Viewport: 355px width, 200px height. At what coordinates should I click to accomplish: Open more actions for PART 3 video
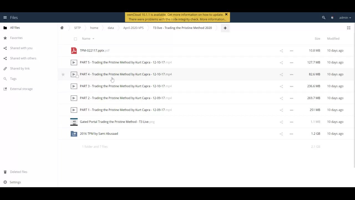tap(291, 86)
